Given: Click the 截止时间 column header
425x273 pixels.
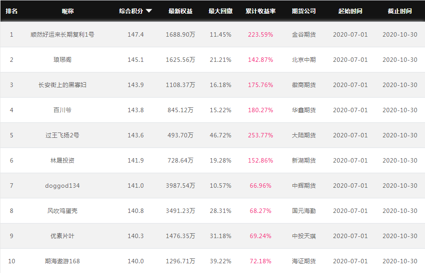Looking at the screenshot, I should point(400,11).
